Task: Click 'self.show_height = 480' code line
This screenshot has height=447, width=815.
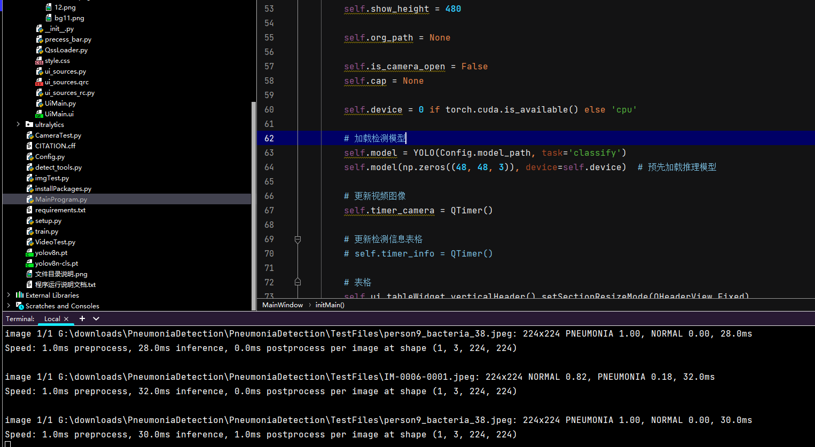Action: click(x=402, y=9)
